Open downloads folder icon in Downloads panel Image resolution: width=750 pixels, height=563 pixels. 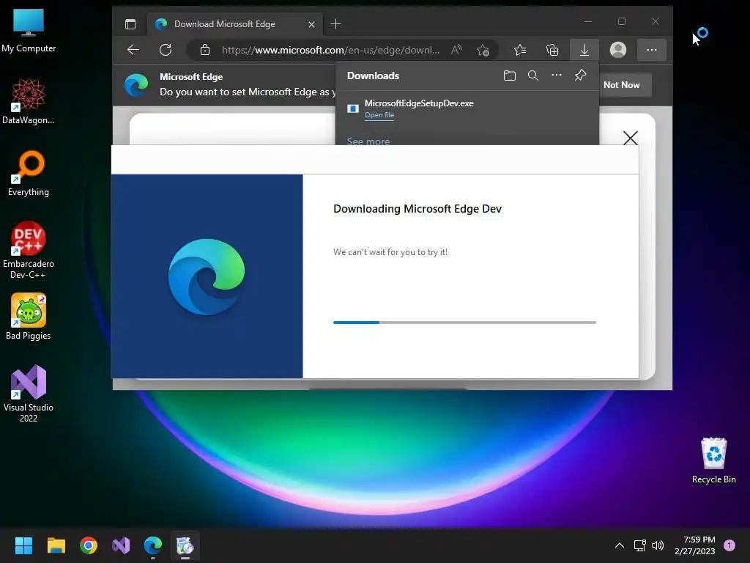coord(510,76)
